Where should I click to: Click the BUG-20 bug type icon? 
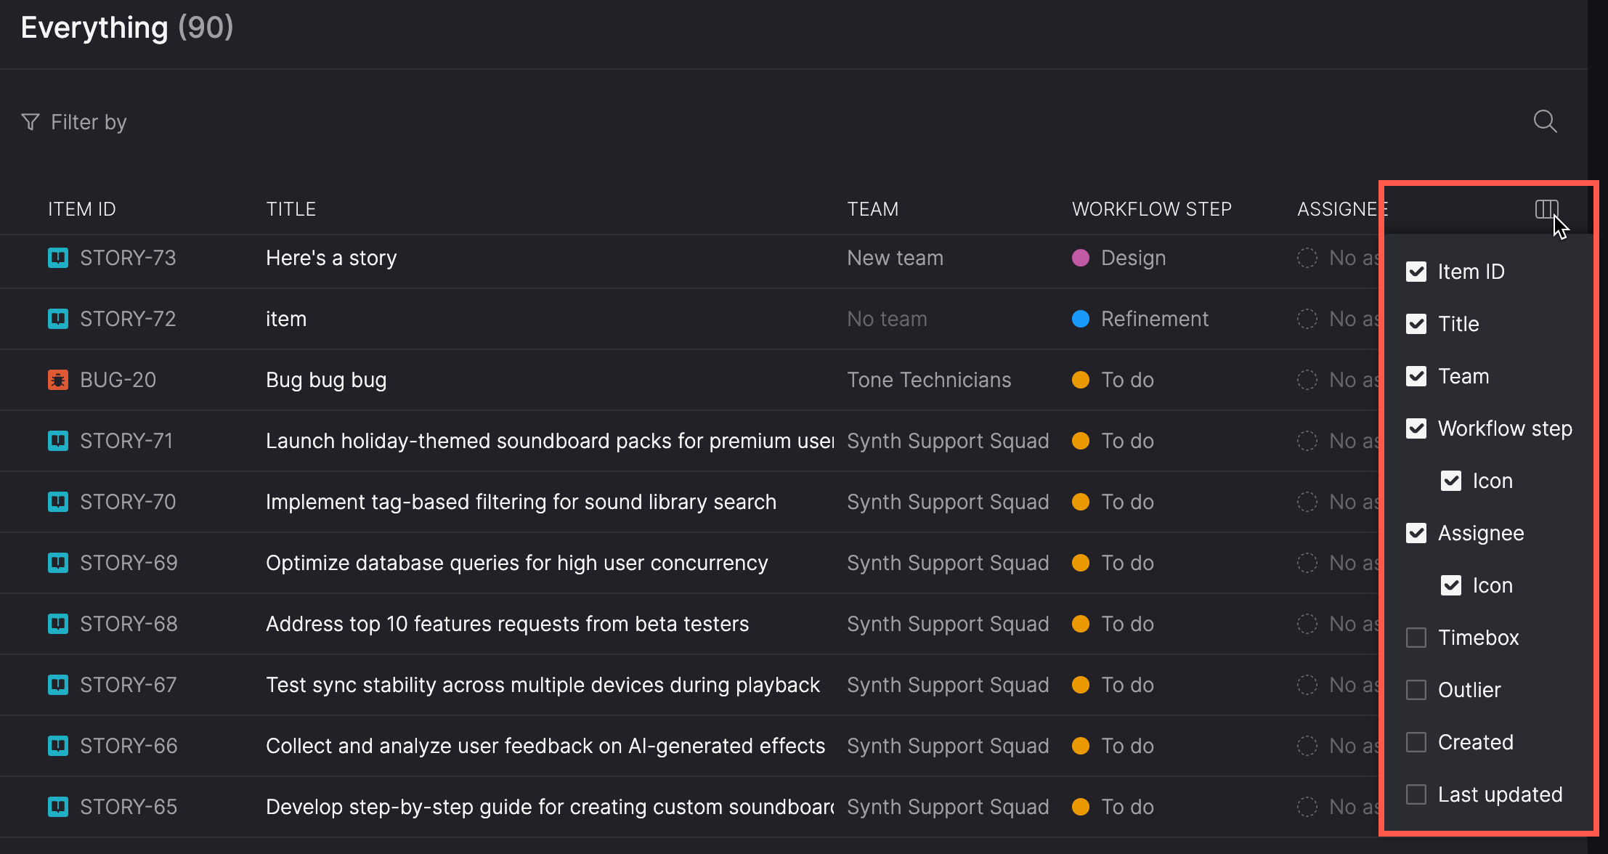click(58, 380)
